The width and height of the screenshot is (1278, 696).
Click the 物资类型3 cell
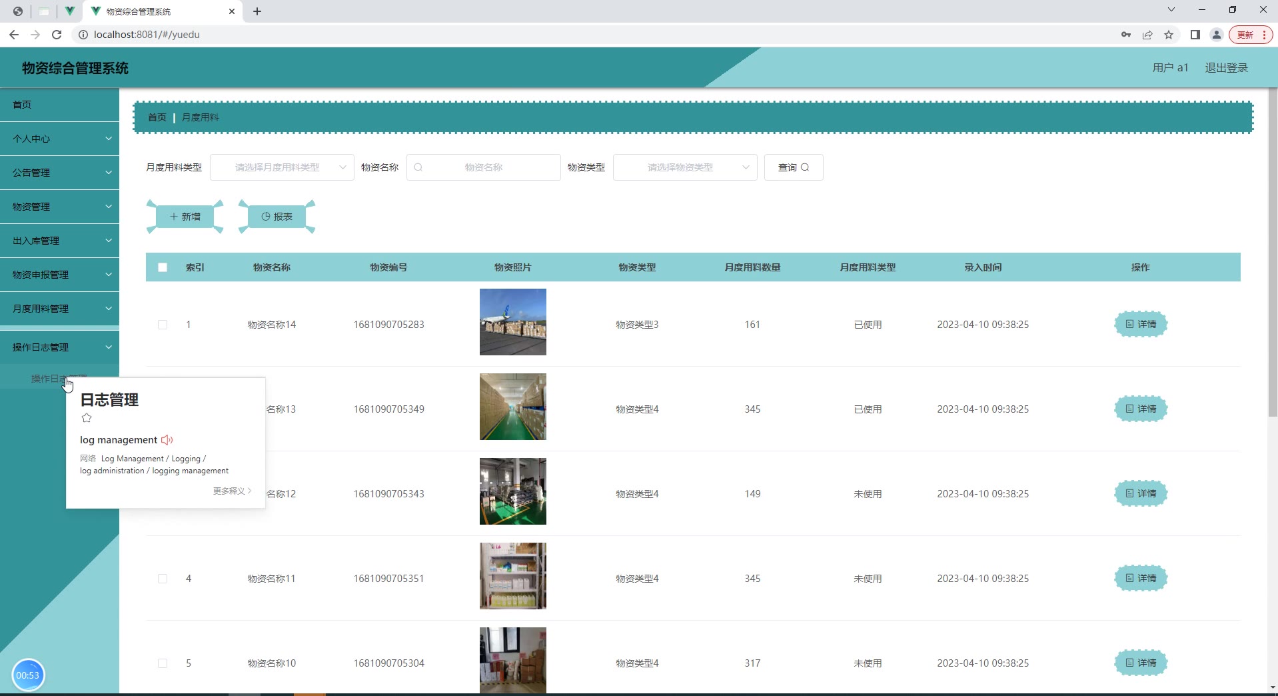point(637,325)
